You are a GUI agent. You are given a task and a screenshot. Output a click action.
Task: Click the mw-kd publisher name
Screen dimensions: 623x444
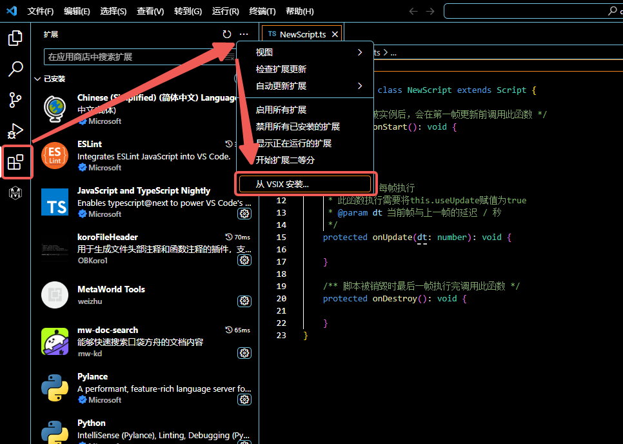click(90, 354)
